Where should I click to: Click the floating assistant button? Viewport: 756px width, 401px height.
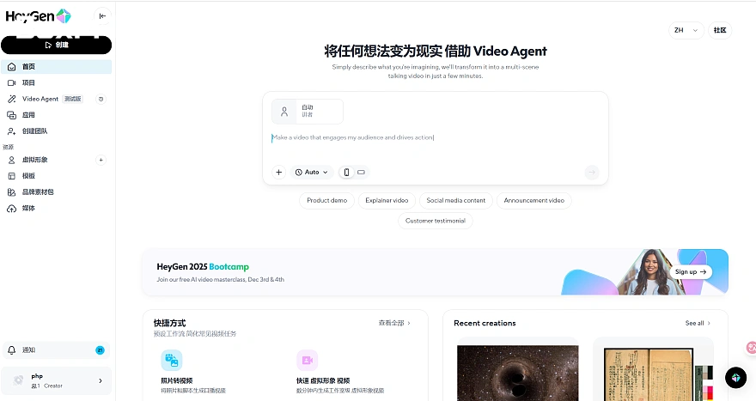pos(735,378)
